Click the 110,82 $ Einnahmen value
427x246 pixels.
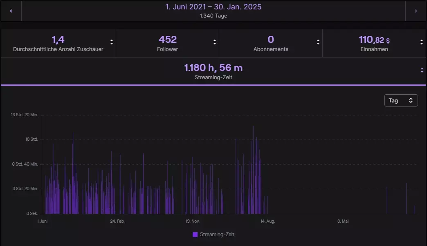coord(374,39)
